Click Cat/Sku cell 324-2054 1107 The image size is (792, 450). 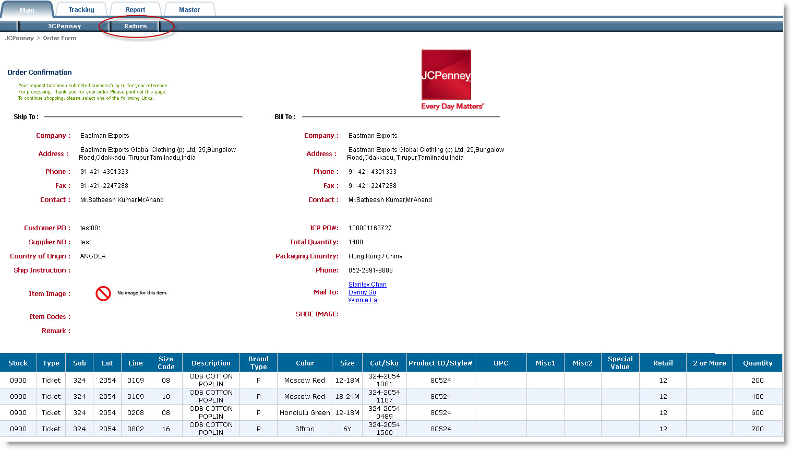click(385, 396)
